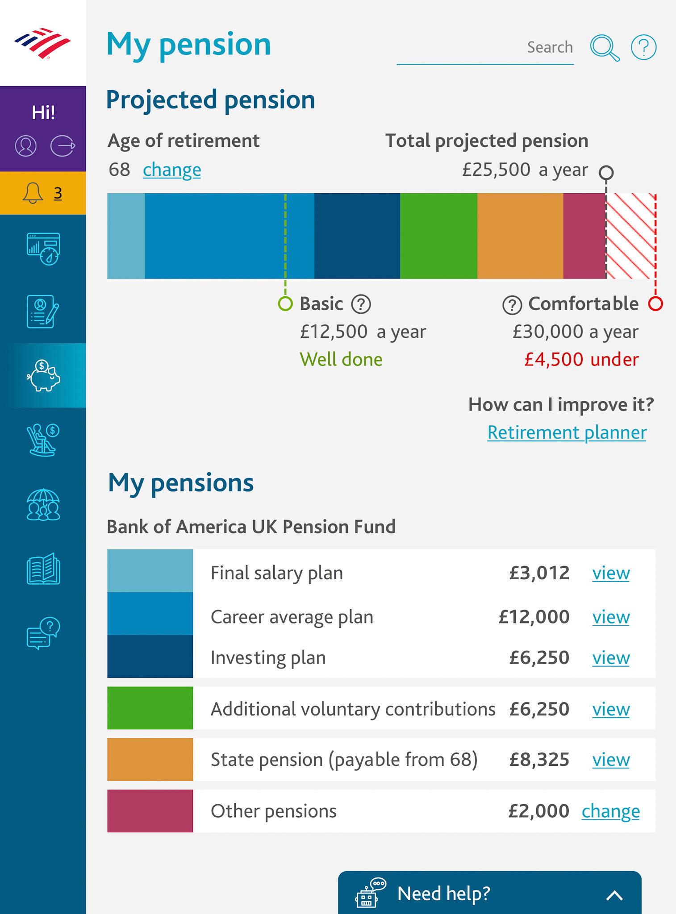Click the logout arrow icon
Screen dimensions: 676x914
[x=63, y=146]
